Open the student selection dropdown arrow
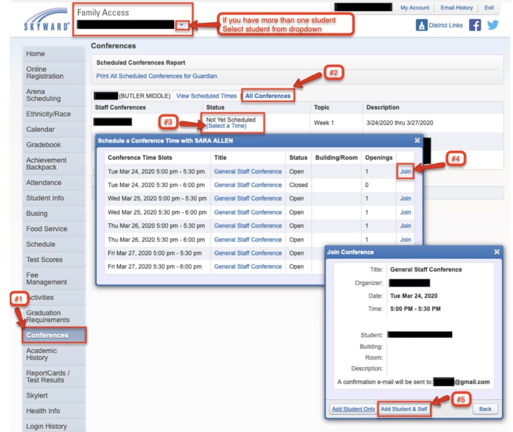This screenshot has width=513, height=432. [181, 25]
